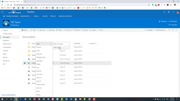Expand content with the full-screen arrow icon
Screen dimensions: 180x101
click(x=177, y=30)
